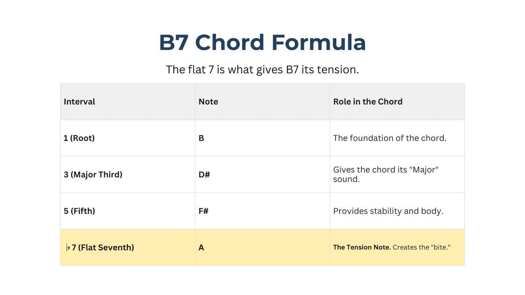Select the note "B" cell
525x295 pixels.
tap(201, 138)
